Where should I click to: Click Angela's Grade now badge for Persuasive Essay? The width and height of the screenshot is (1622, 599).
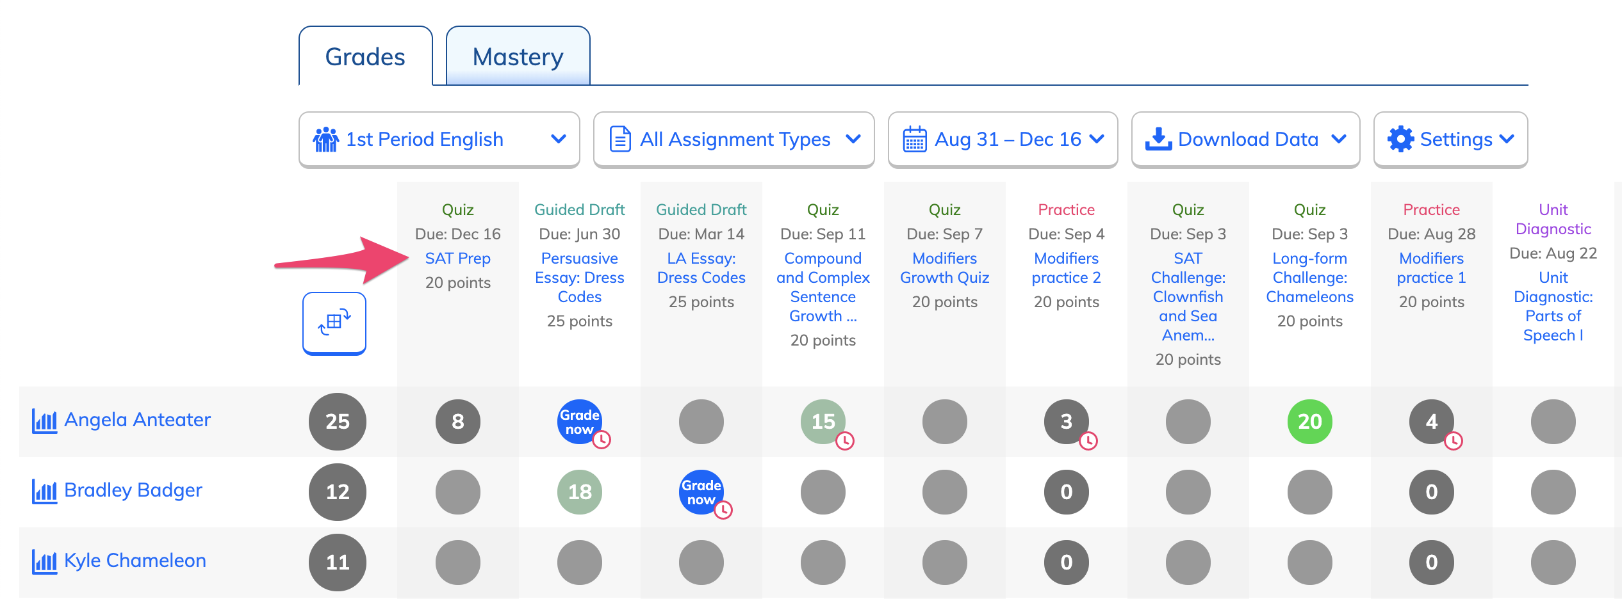pos(580,422)
